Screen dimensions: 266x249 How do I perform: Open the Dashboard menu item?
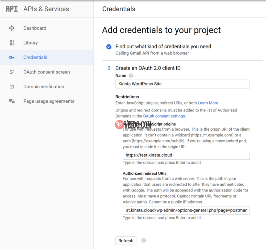35,28
